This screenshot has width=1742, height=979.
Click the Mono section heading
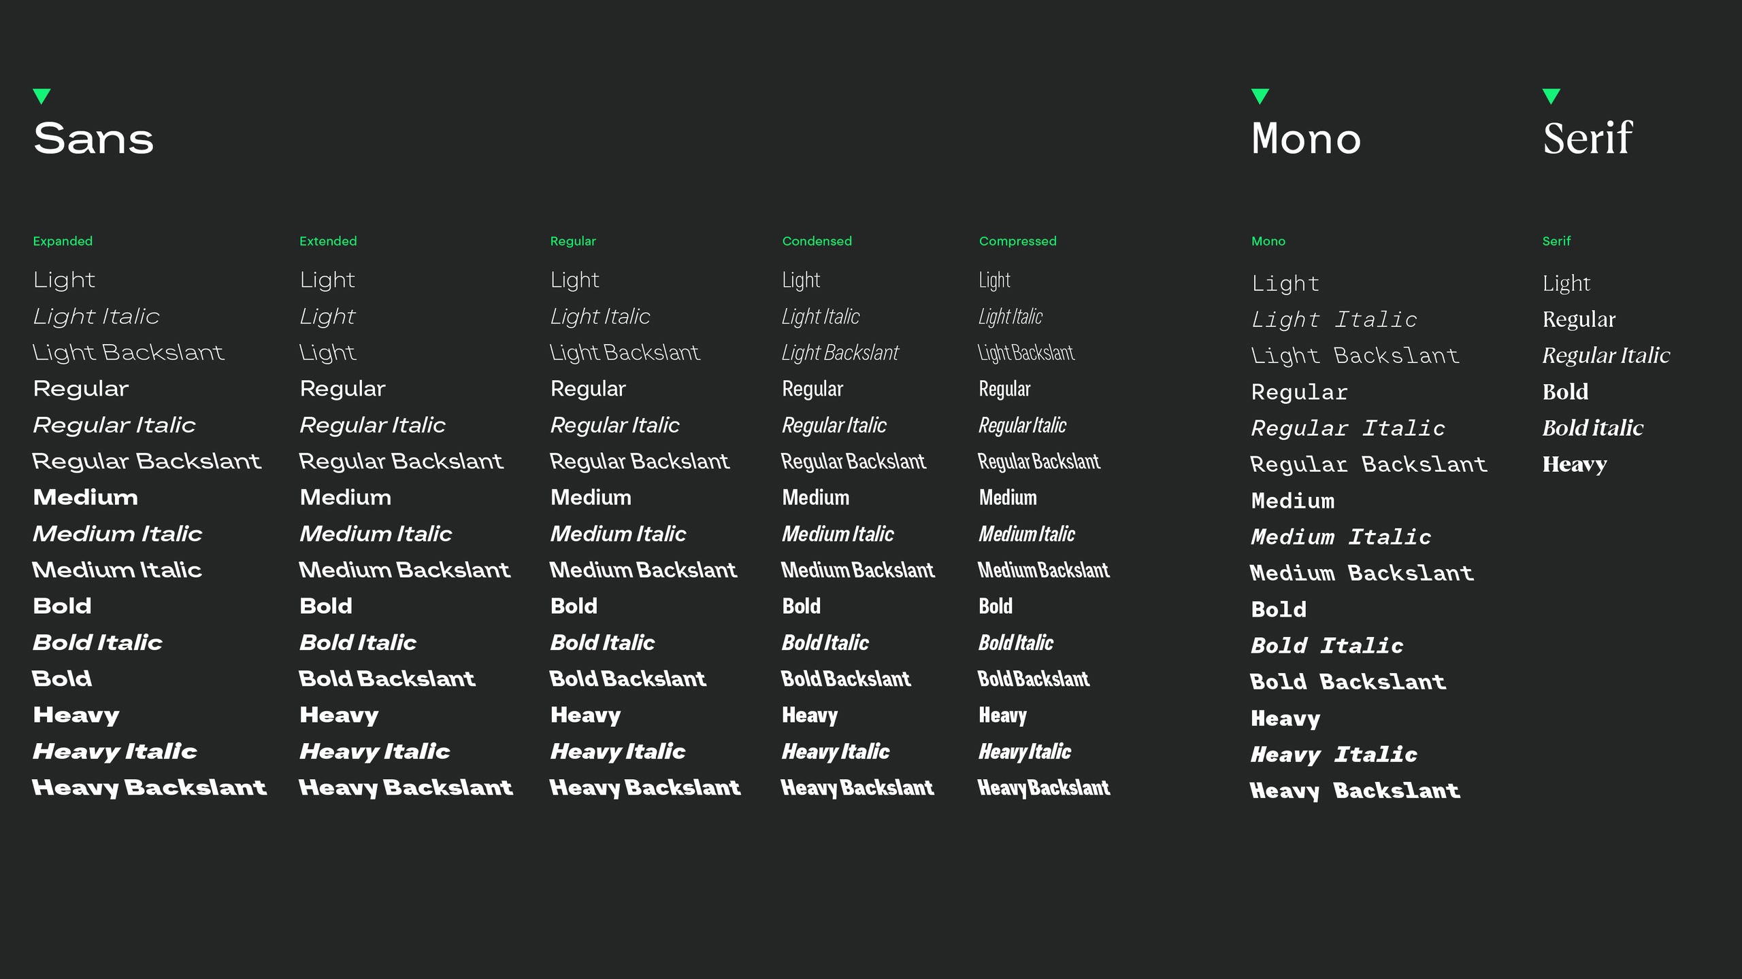click(1304, 137)
